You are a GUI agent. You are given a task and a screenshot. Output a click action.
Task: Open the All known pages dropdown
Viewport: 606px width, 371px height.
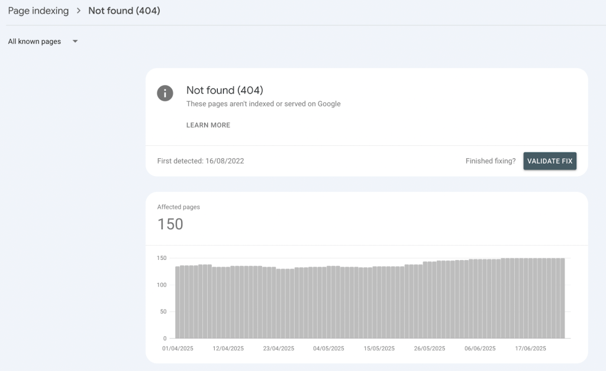(43, 41)
